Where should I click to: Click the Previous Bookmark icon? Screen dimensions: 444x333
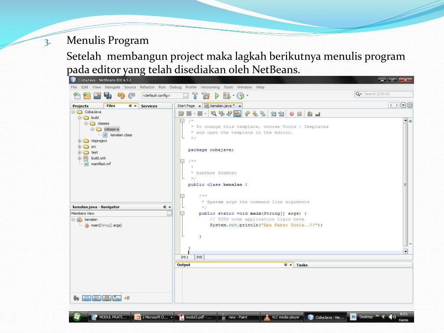(248, 114)
